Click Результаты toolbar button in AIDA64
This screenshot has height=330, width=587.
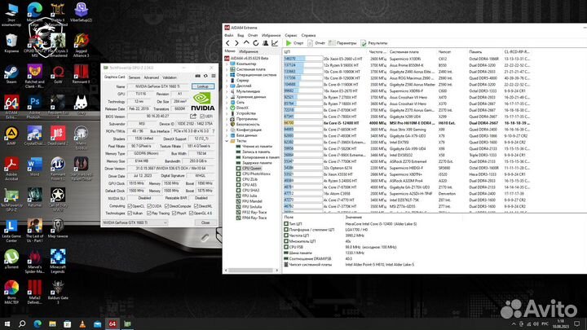click(x=374, y=43)
